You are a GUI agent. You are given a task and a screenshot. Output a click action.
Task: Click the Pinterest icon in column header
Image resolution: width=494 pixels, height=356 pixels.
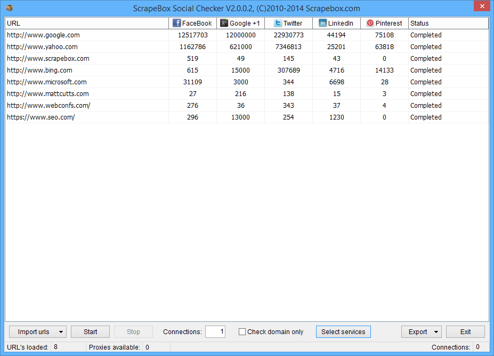pyautogui.click(x=370, y=23)
